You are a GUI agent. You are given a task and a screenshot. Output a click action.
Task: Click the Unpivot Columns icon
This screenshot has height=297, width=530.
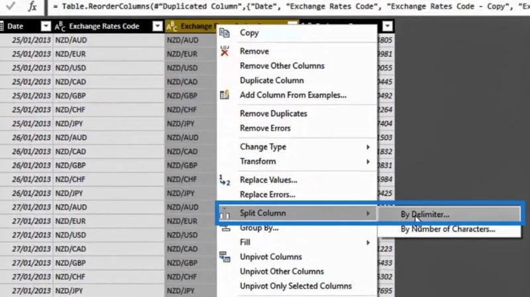click(x=225, y=257)
